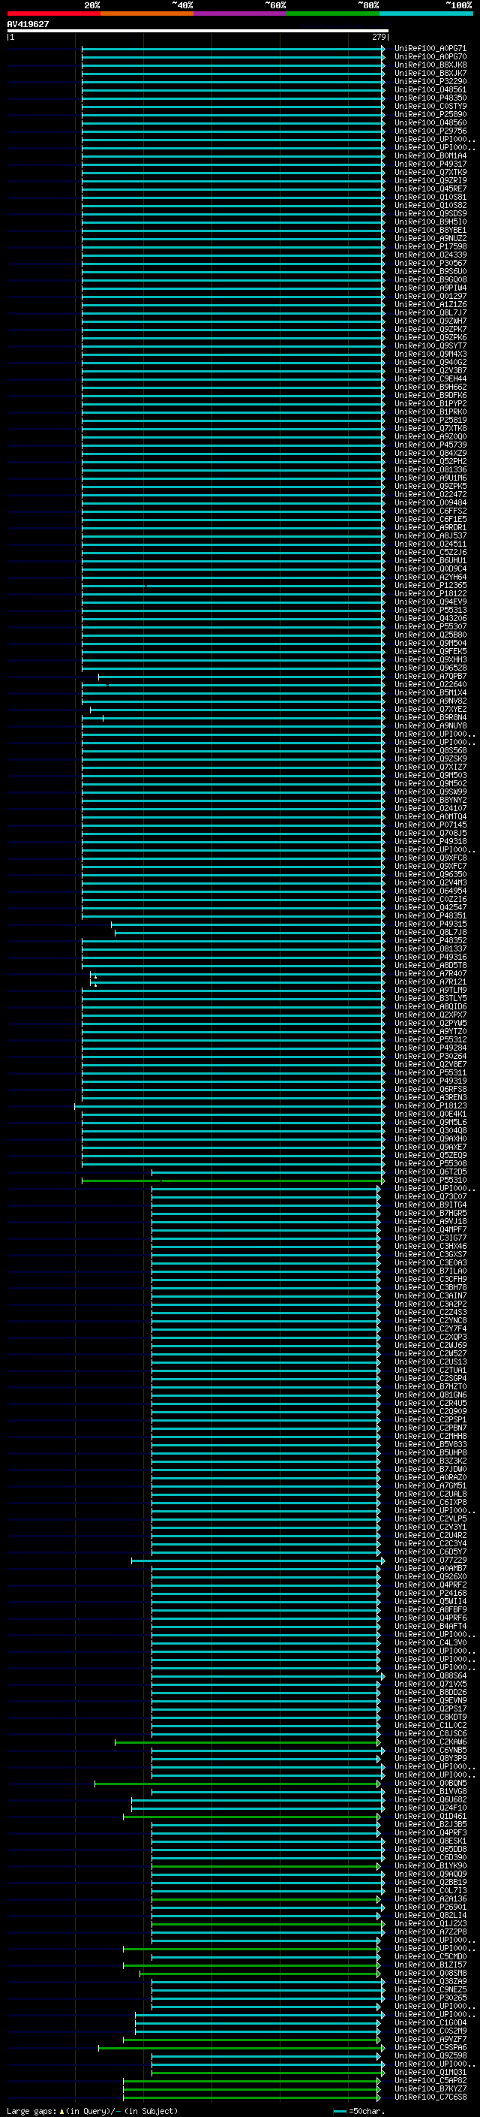
Task: Select hit UniRef100_B4AFT4
Action: (430, 1627)
